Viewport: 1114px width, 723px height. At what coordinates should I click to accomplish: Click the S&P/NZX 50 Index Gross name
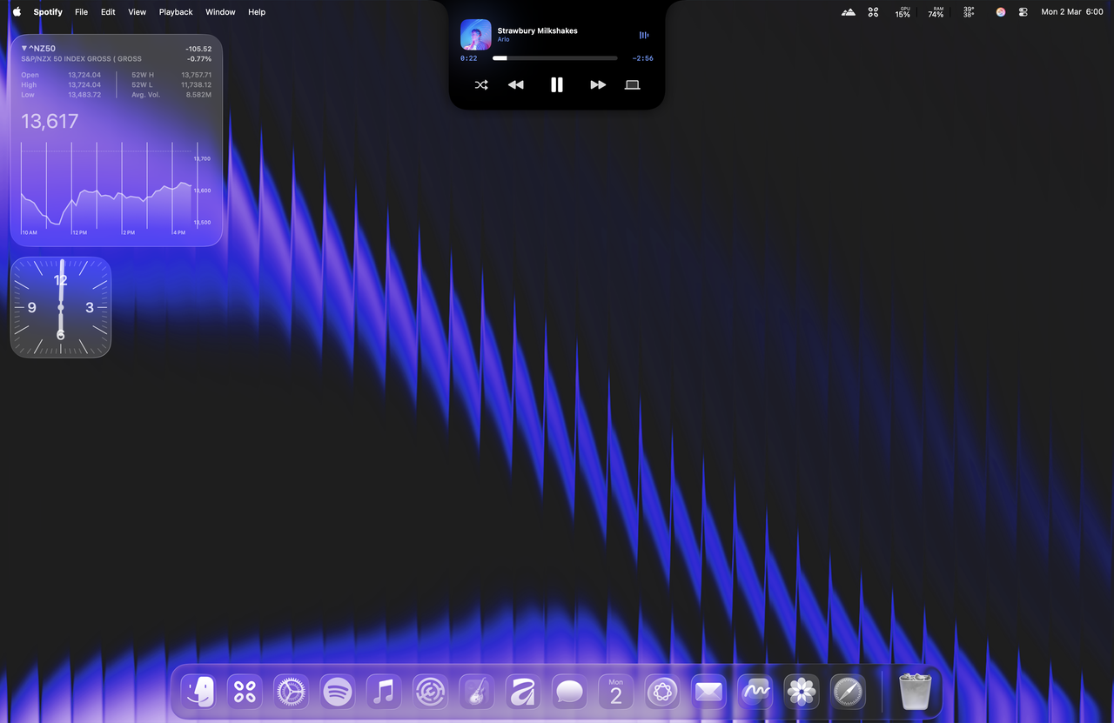click(x=81, y=59)
